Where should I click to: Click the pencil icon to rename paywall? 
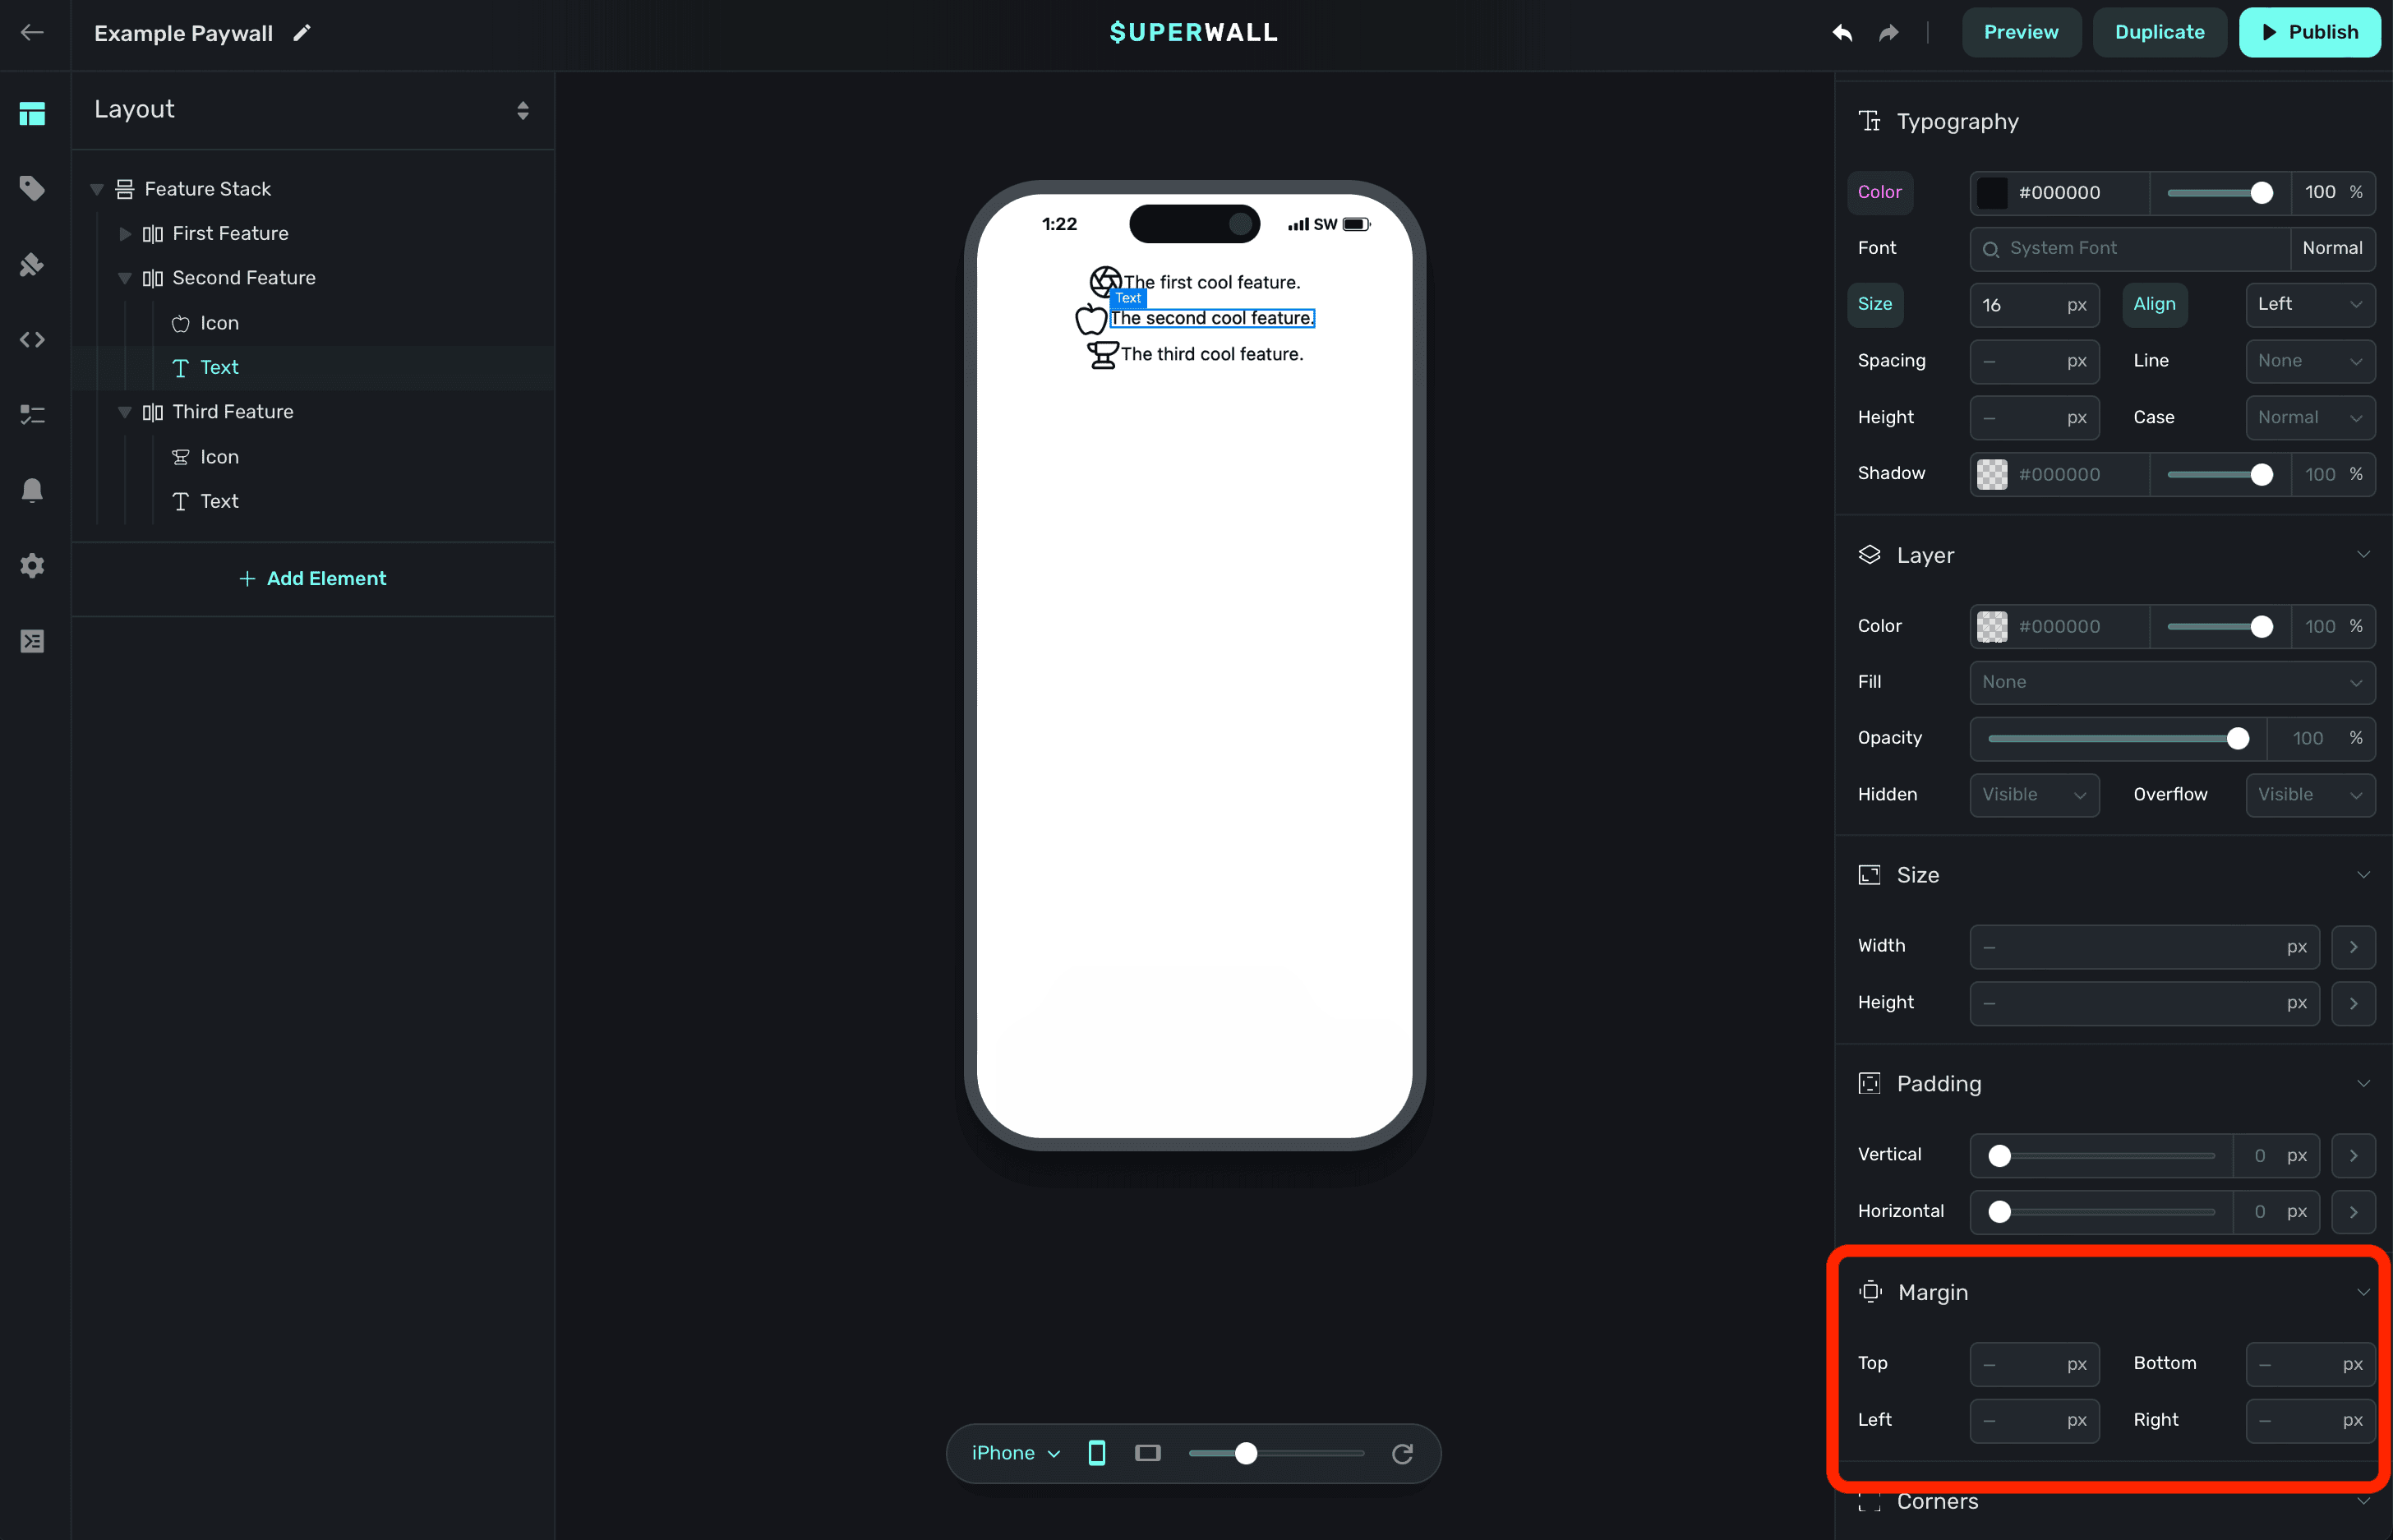pos(302,33)
